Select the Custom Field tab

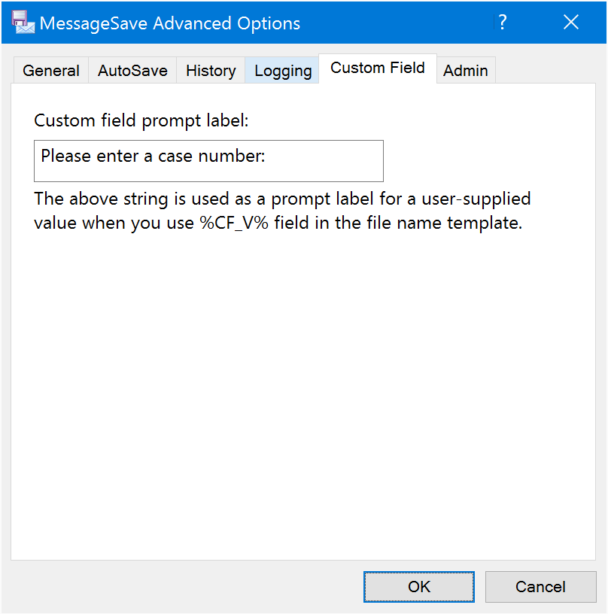378,68
